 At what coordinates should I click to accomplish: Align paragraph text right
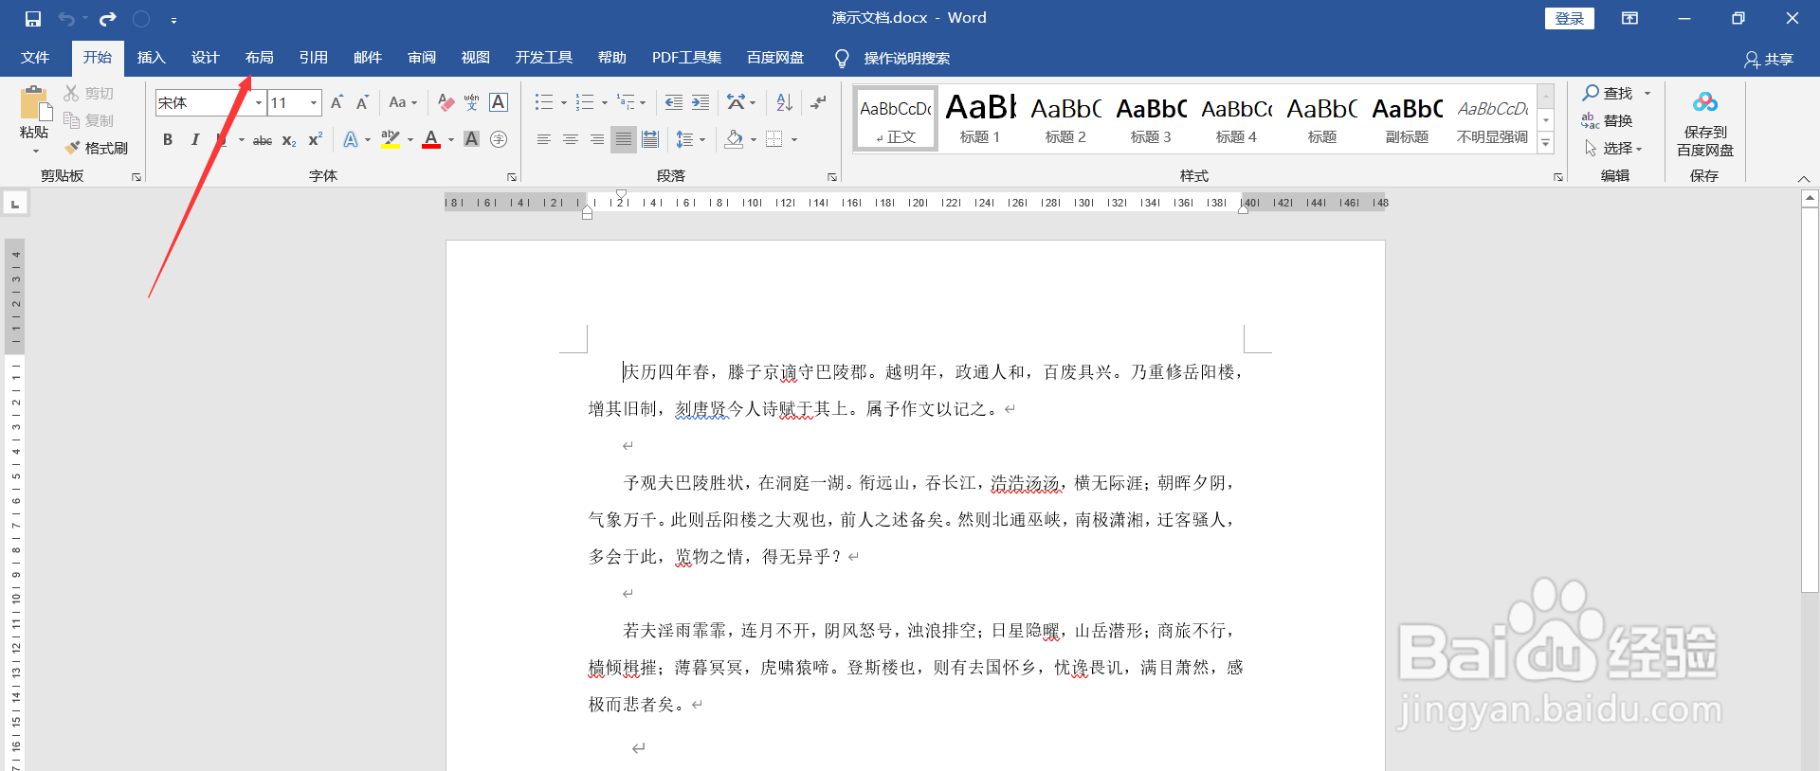pyautogui.click(x=596, y=140)
